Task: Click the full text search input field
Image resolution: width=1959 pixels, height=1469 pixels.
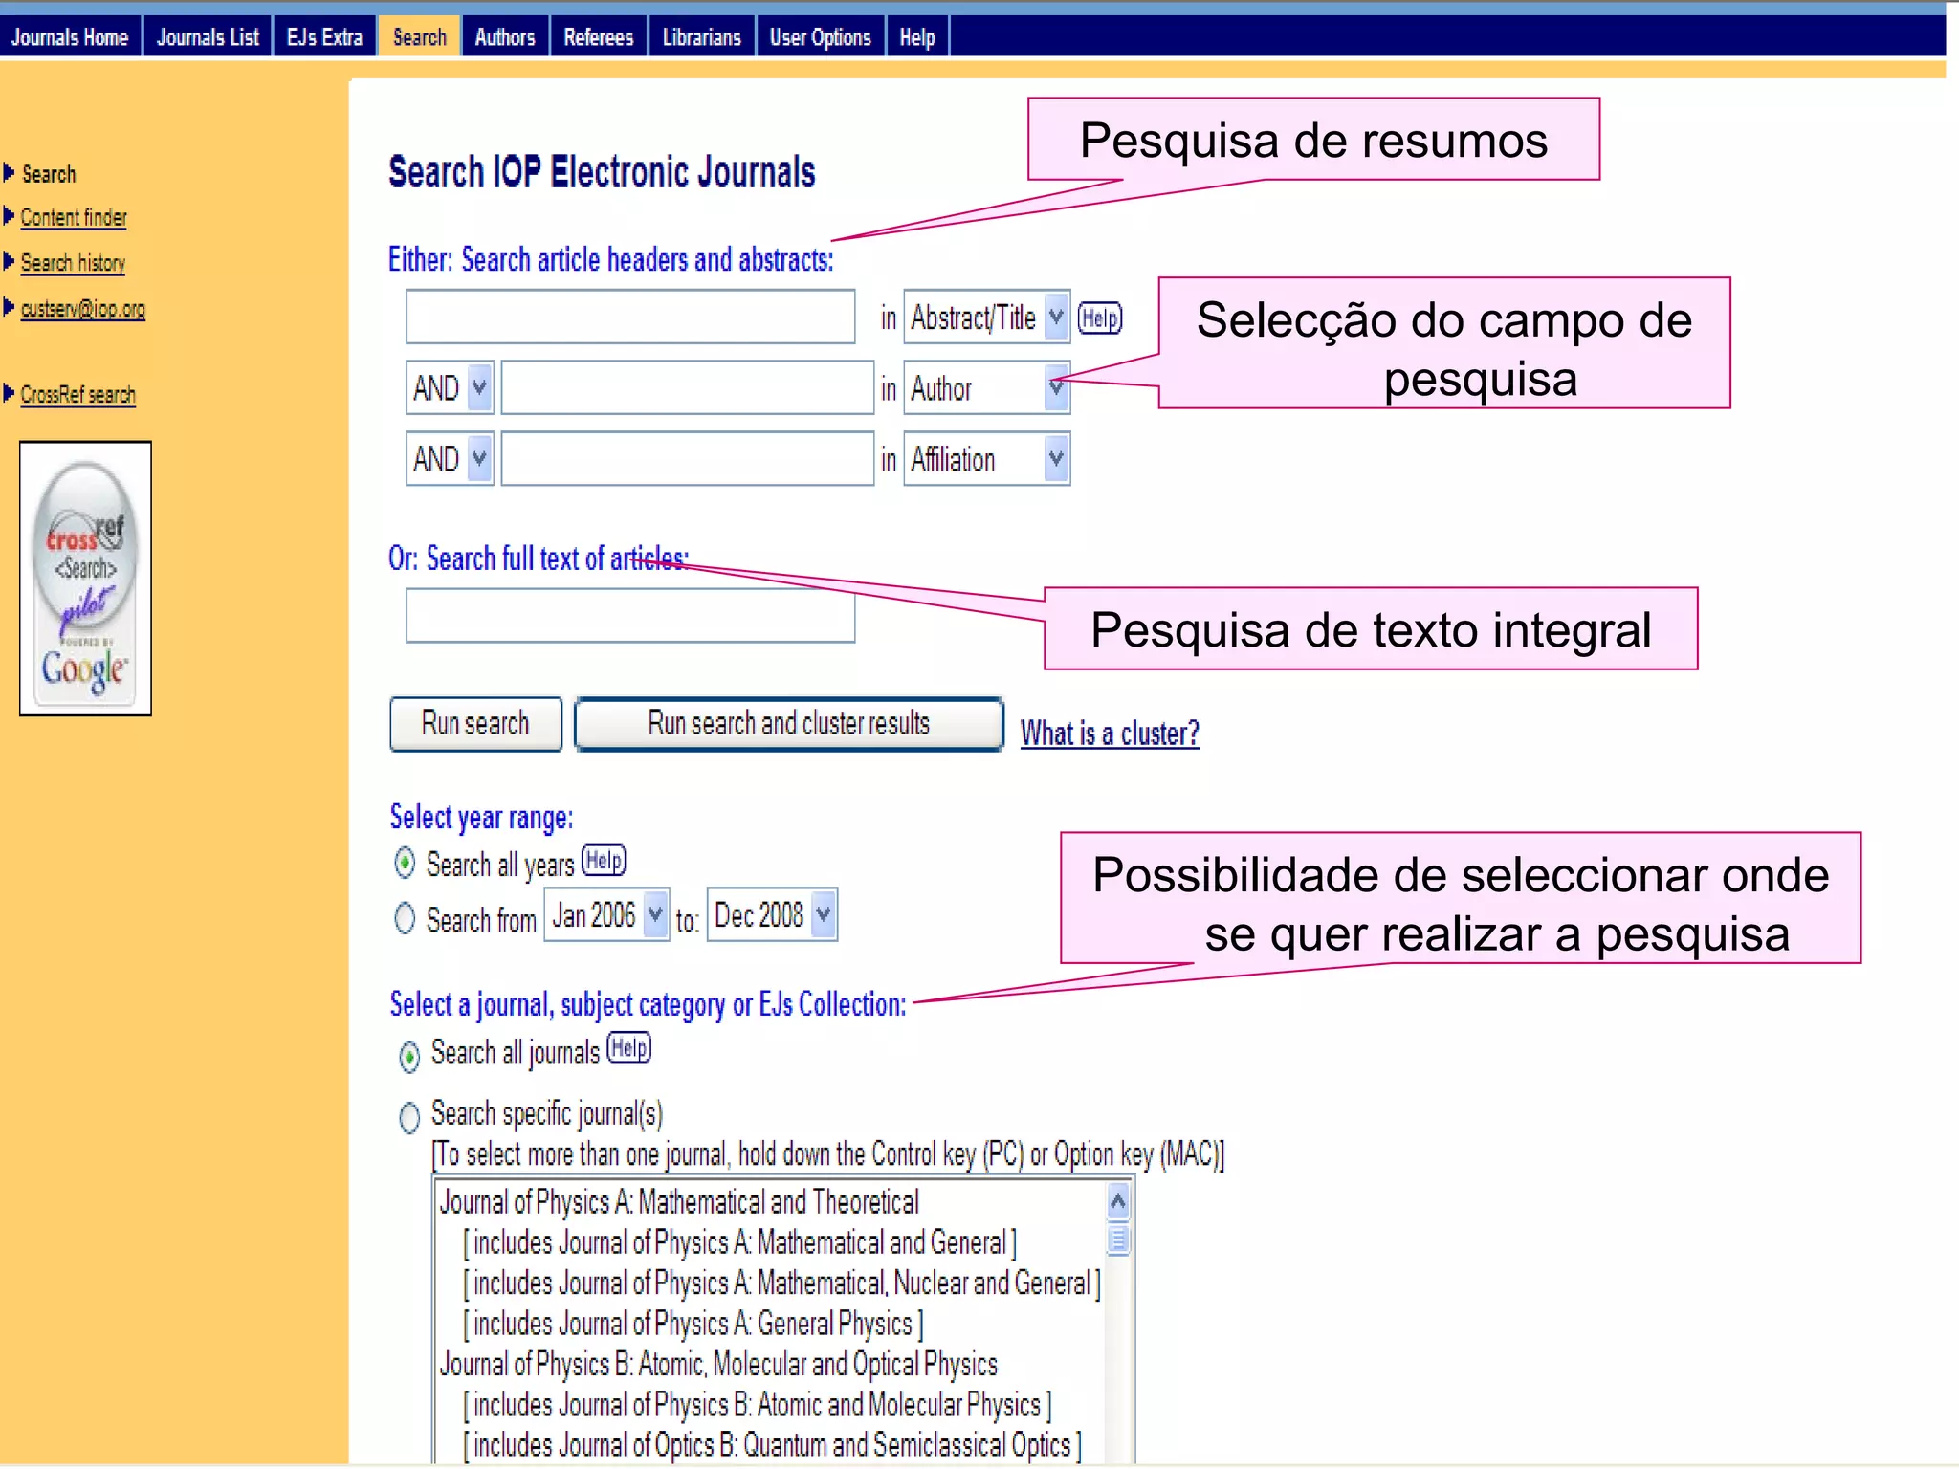Action: click(630, 615)
